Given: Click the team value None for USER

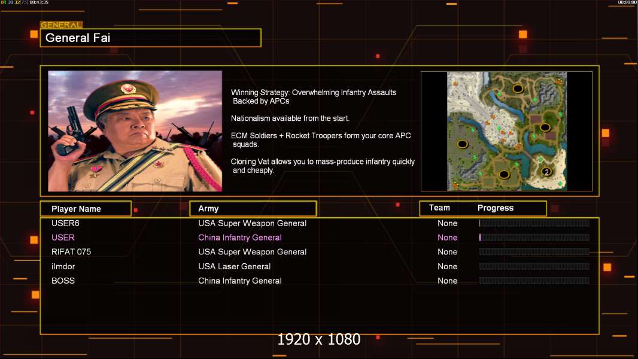Looking at the screenshot, I should [x=447, y=238].
